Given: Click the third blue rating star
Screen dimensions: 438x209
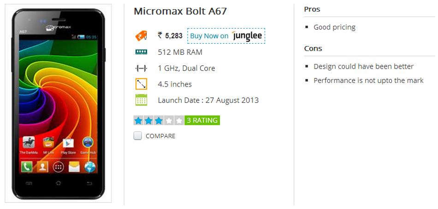Looking at the screenshot, I should [159, 121].
